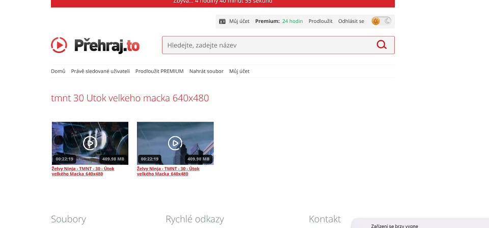Select 'Prodloužit PREMIUM' in navigation

[159, 71]
